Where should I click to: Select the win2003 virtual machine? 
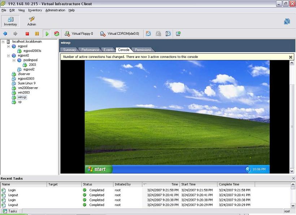point(24,93)
